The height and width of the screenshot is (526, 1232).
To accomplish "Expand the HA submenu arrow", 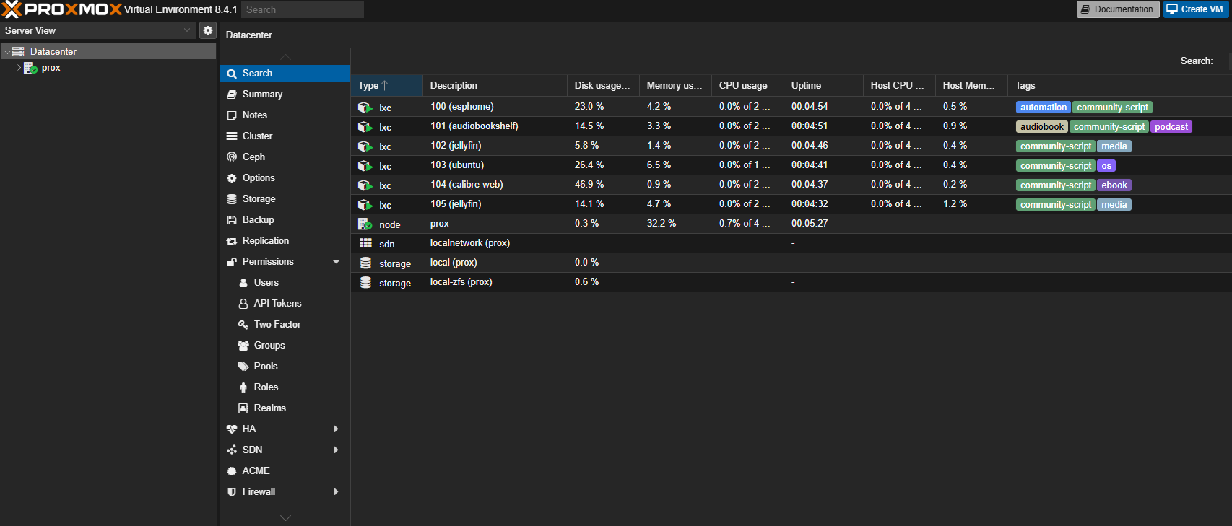I will (x=336, y=429).
